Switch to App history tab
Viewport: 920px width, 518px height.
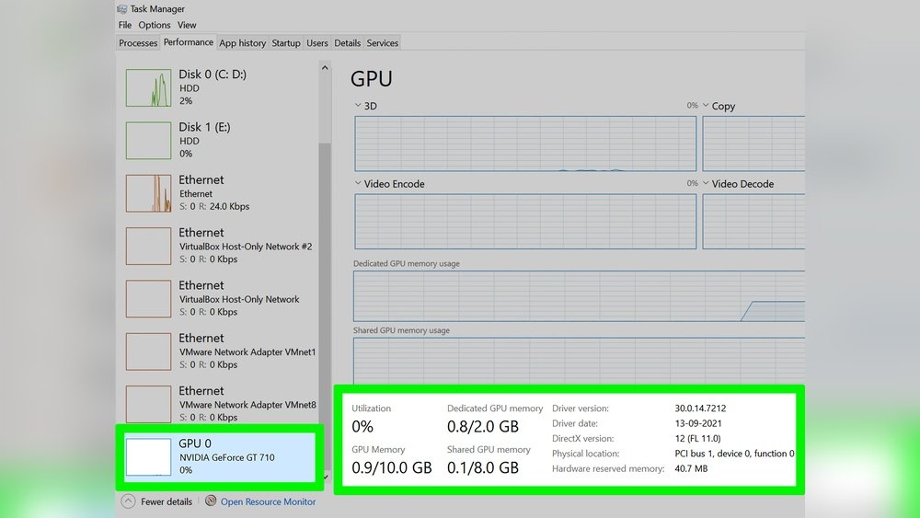click(242, 43)
